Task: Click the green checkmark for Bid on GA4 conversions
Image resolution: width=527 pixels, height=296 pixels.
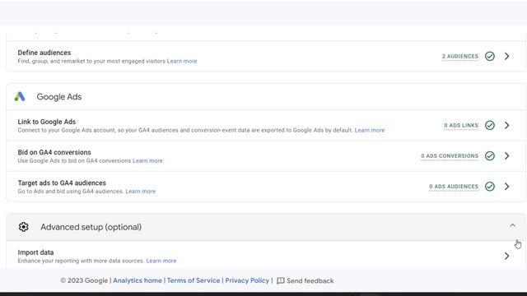Action: 490,155
